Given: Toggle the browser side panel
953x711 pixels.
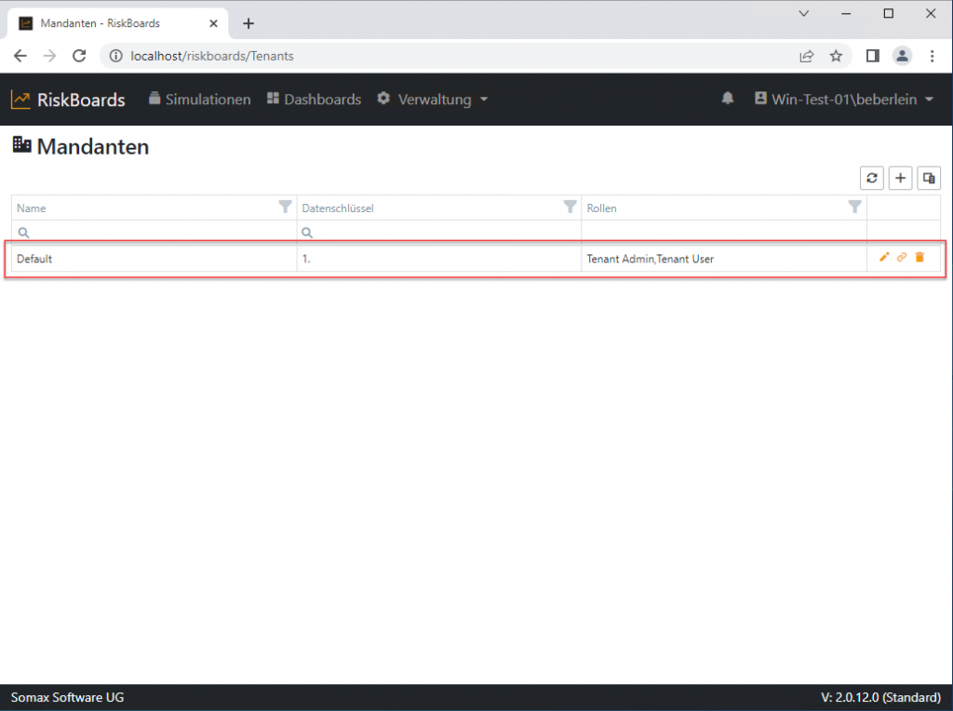Looking at the screenshot, I should [873, 56].
